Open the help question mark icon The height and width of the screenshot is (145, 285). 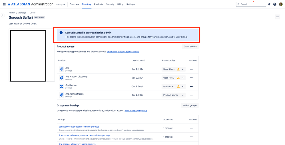point(275,4)
